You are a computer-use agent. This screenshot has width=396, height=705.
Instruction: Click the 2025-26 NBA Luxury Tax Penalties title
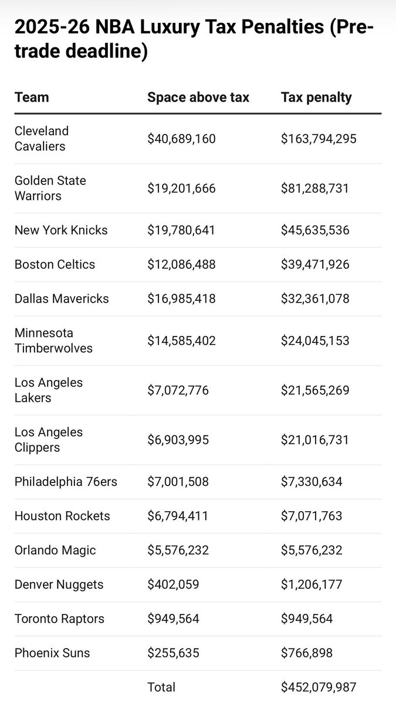tap(194, 39)
